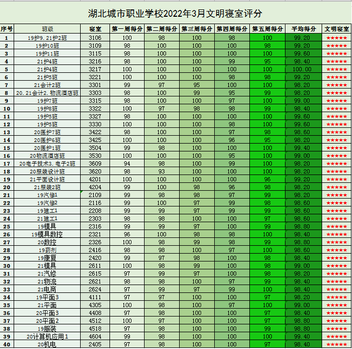352x349 pixels.
Task: Click room number 3216
Action: click(x=95, y=61)
